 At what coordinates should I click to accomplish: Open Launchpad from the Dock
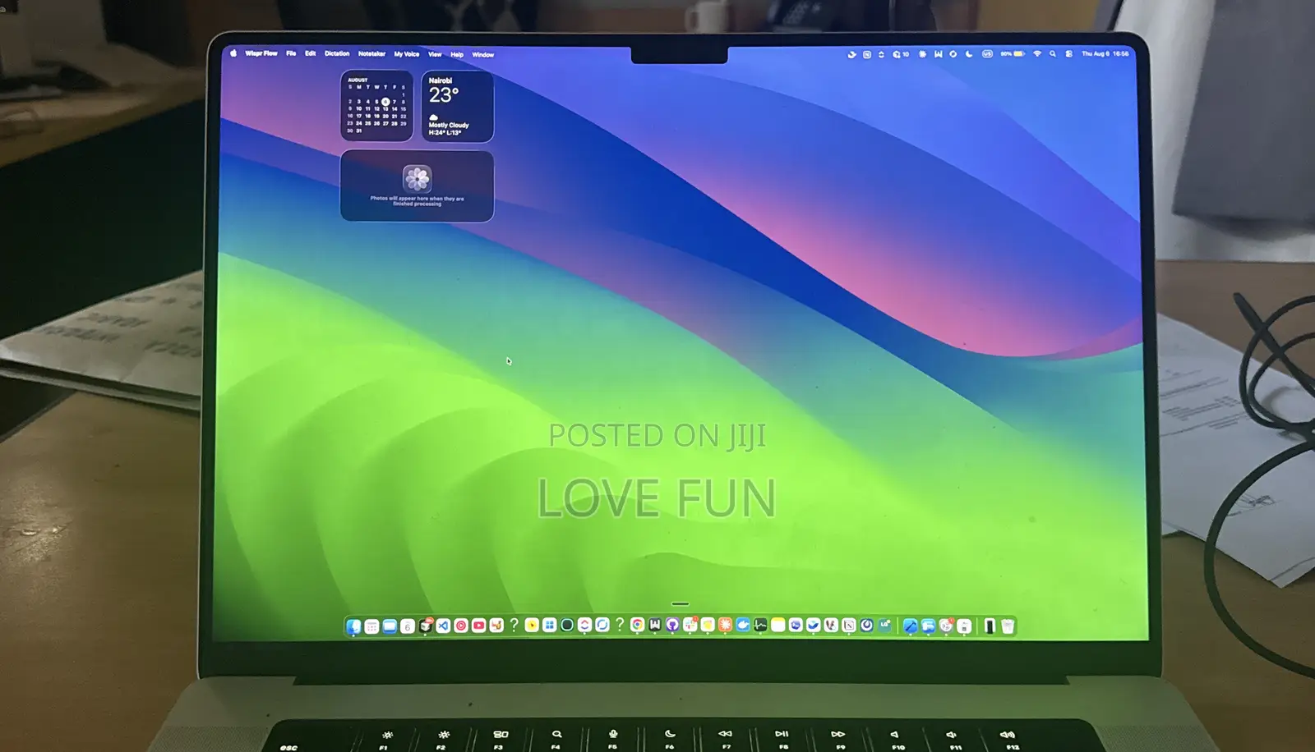click(x=371, y=626)
